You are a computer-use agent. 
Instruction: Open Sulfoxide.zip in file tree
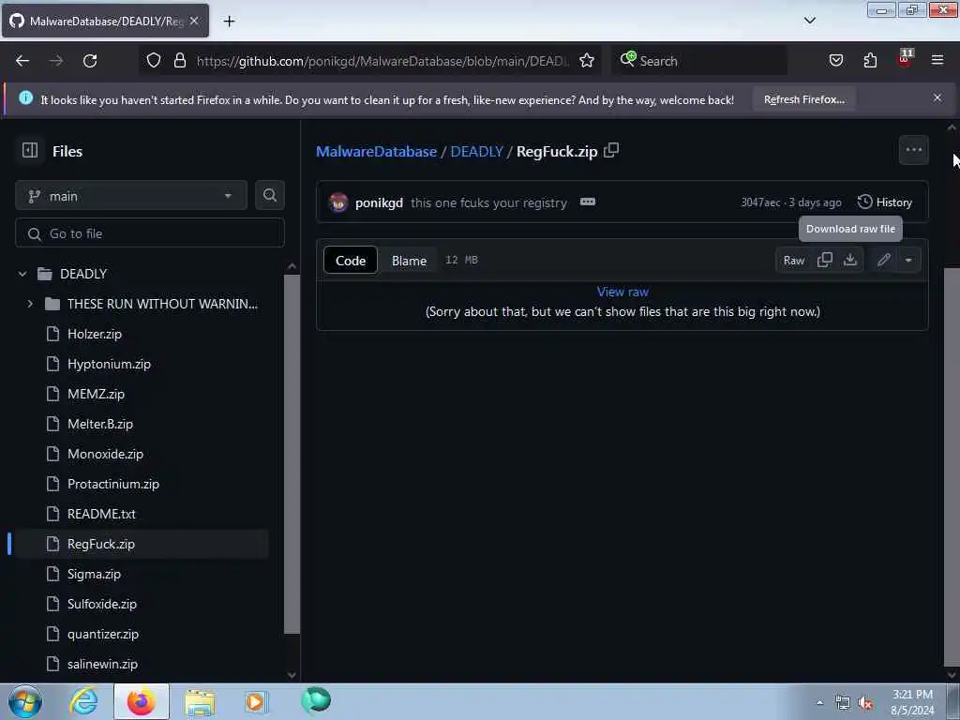(x=101, y=604)
